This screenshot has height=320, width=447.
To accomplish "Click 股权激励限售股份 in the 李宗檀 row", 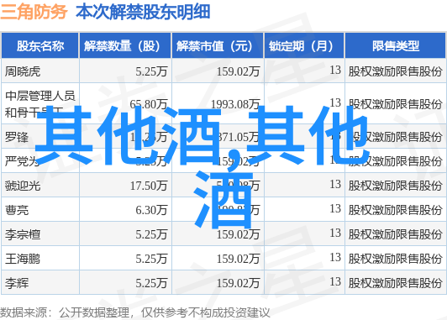I will click(x=395, y=234).
